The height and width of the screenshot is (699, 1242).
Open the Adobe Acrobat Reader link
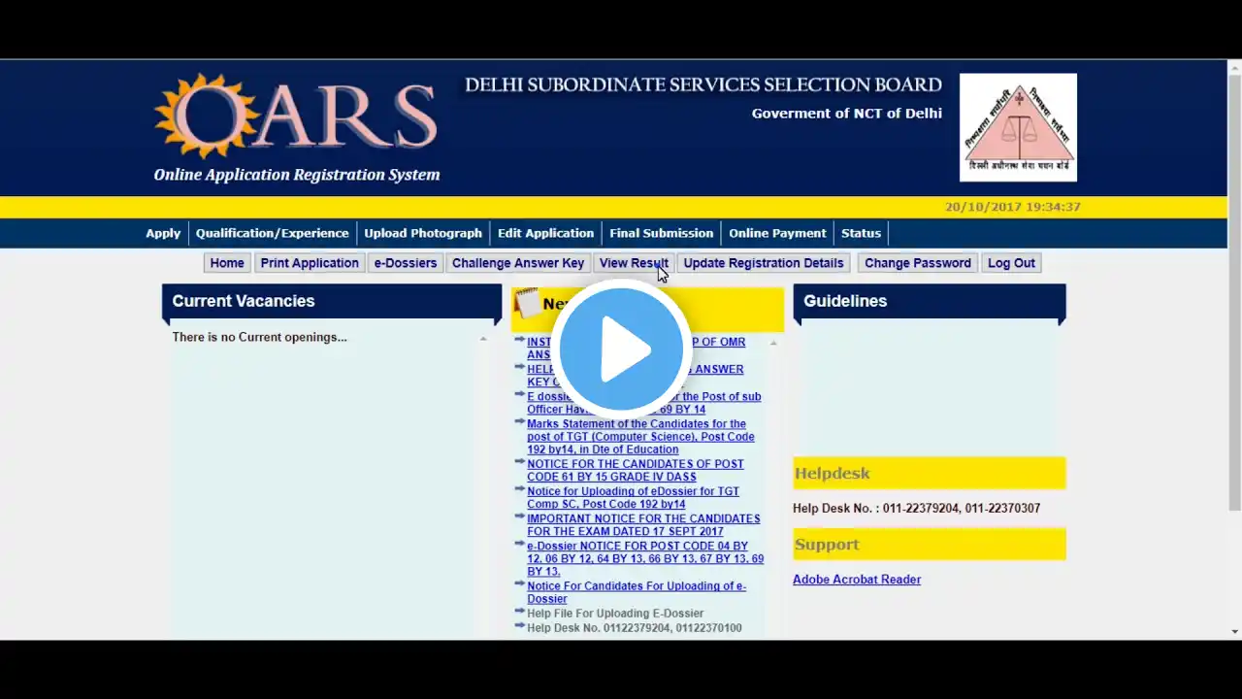click(x=857, y=580)
